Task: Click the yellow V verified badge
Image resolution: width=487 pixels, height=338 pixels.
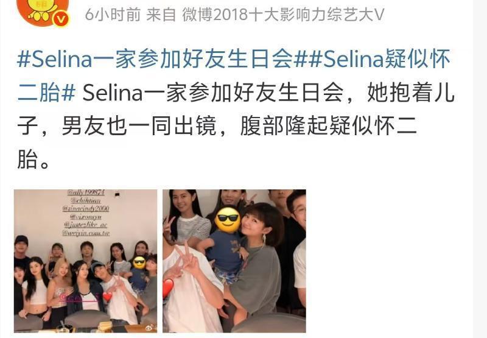Action: (61, 19)
